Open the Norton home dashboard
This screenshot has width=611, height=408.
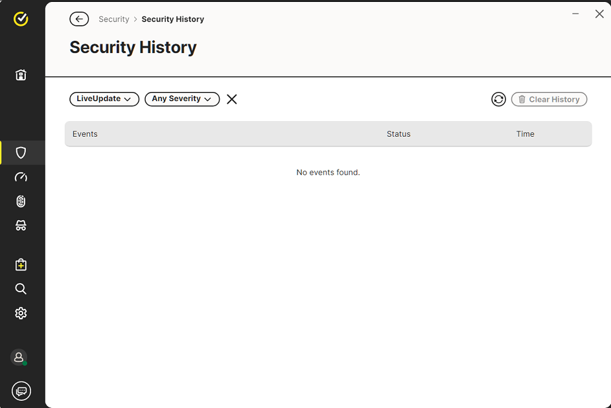pyautogui.click(x=21, y=74)
